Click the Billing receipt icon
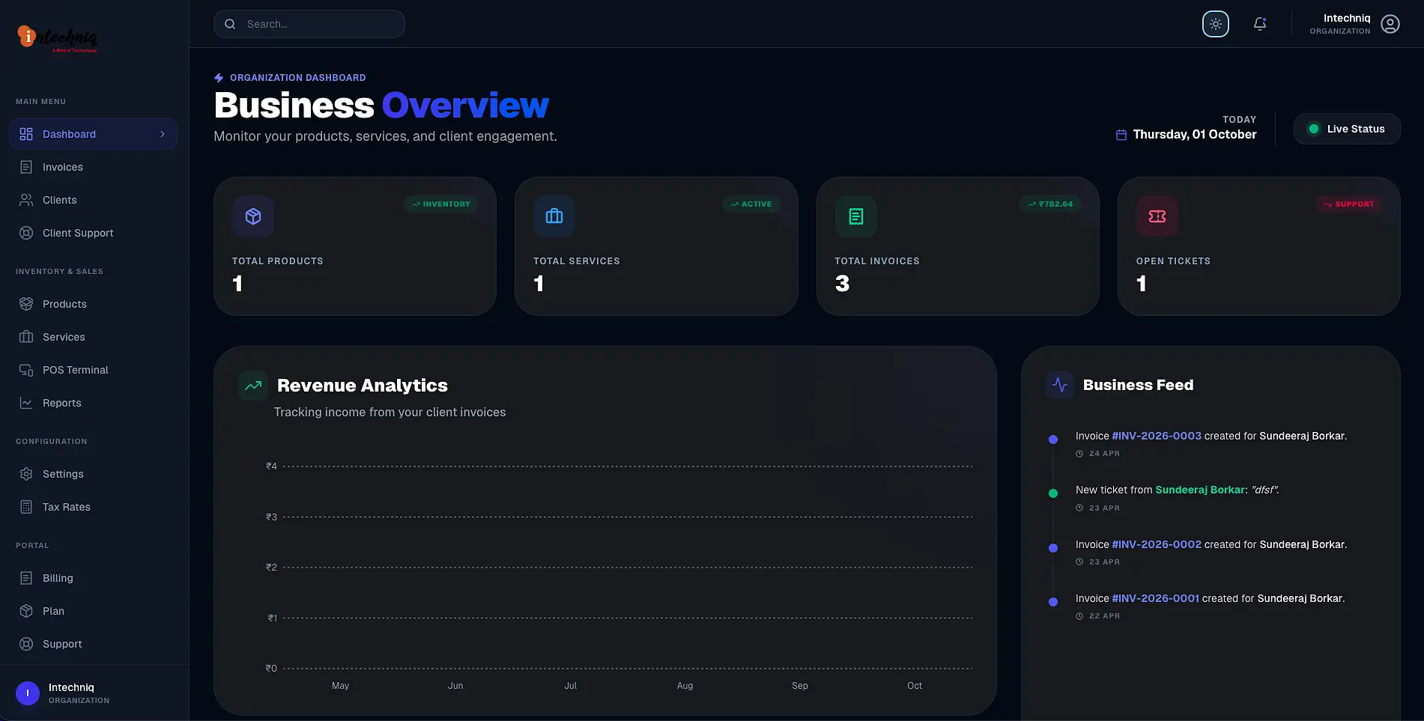The width and height of the screenshot is (1424, 721). coord(26,578)
